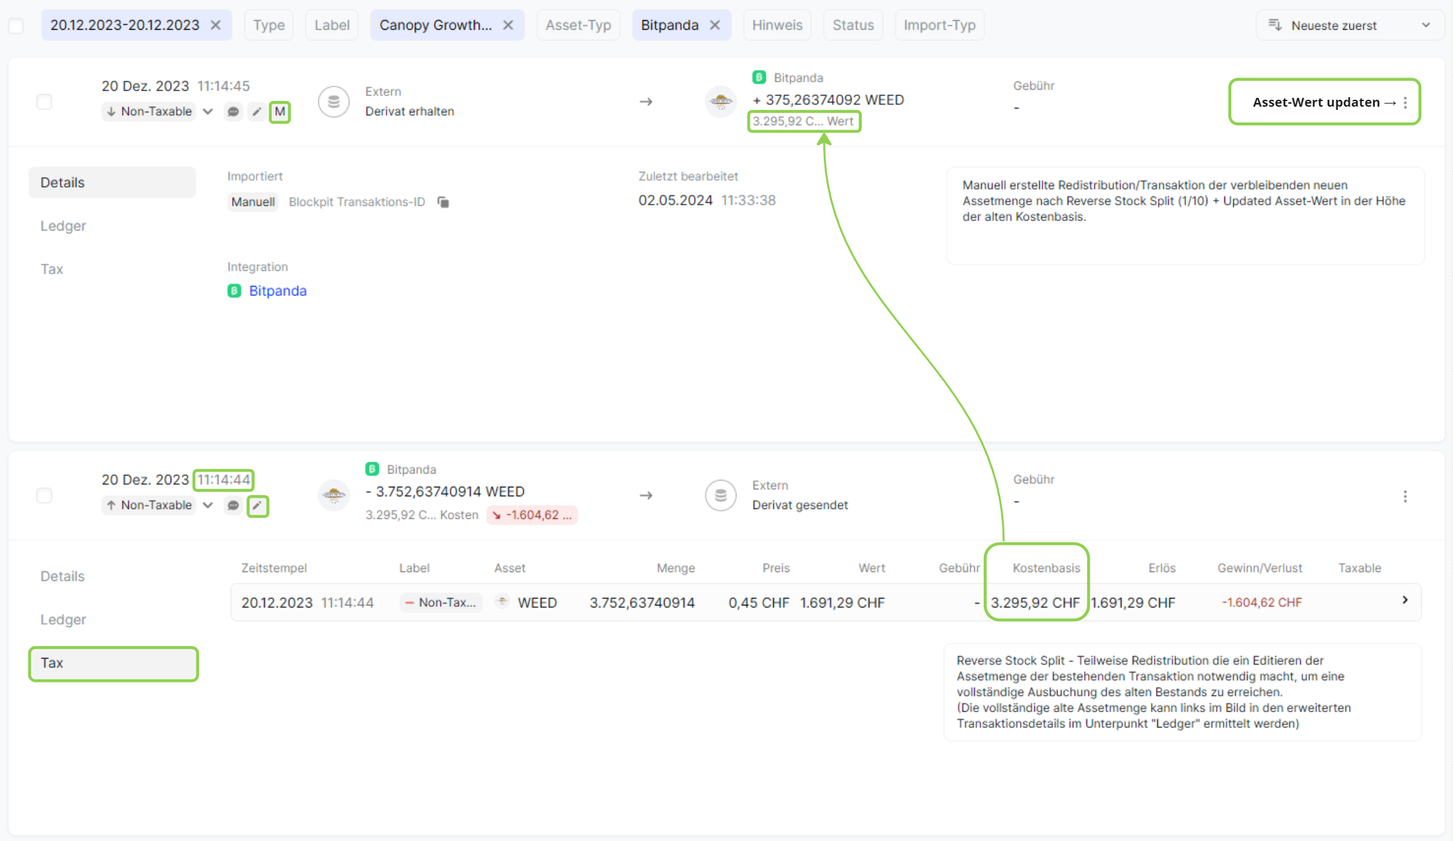Click Bitpanda logo in second transaction header
Screen dimensions: 1453x841
click(372, 469)
